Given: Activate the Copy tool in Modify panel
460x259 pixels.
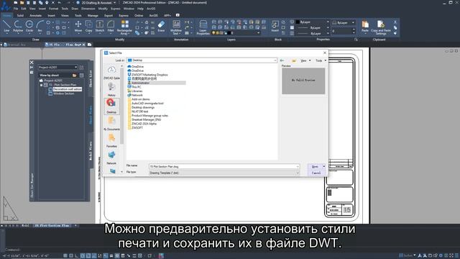Looking at the screenshot, I should (89, 26).
